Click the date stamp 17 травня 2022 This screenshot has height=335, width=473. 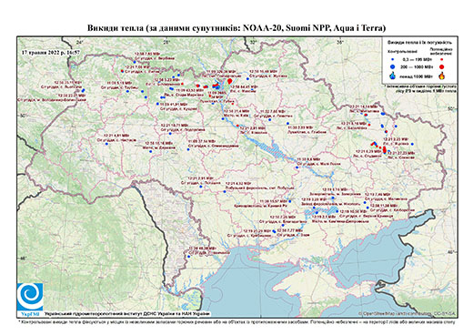coord(51,52)
